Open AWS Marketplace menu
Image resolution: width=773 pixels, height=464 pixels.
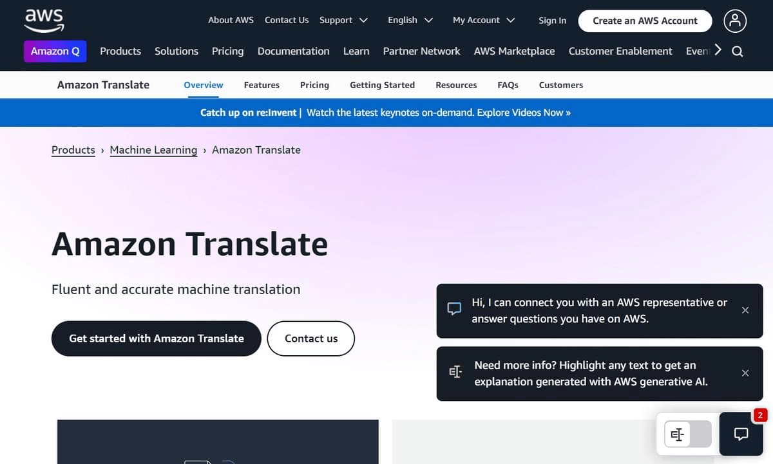pyautogui.click(x=515, y=51)
